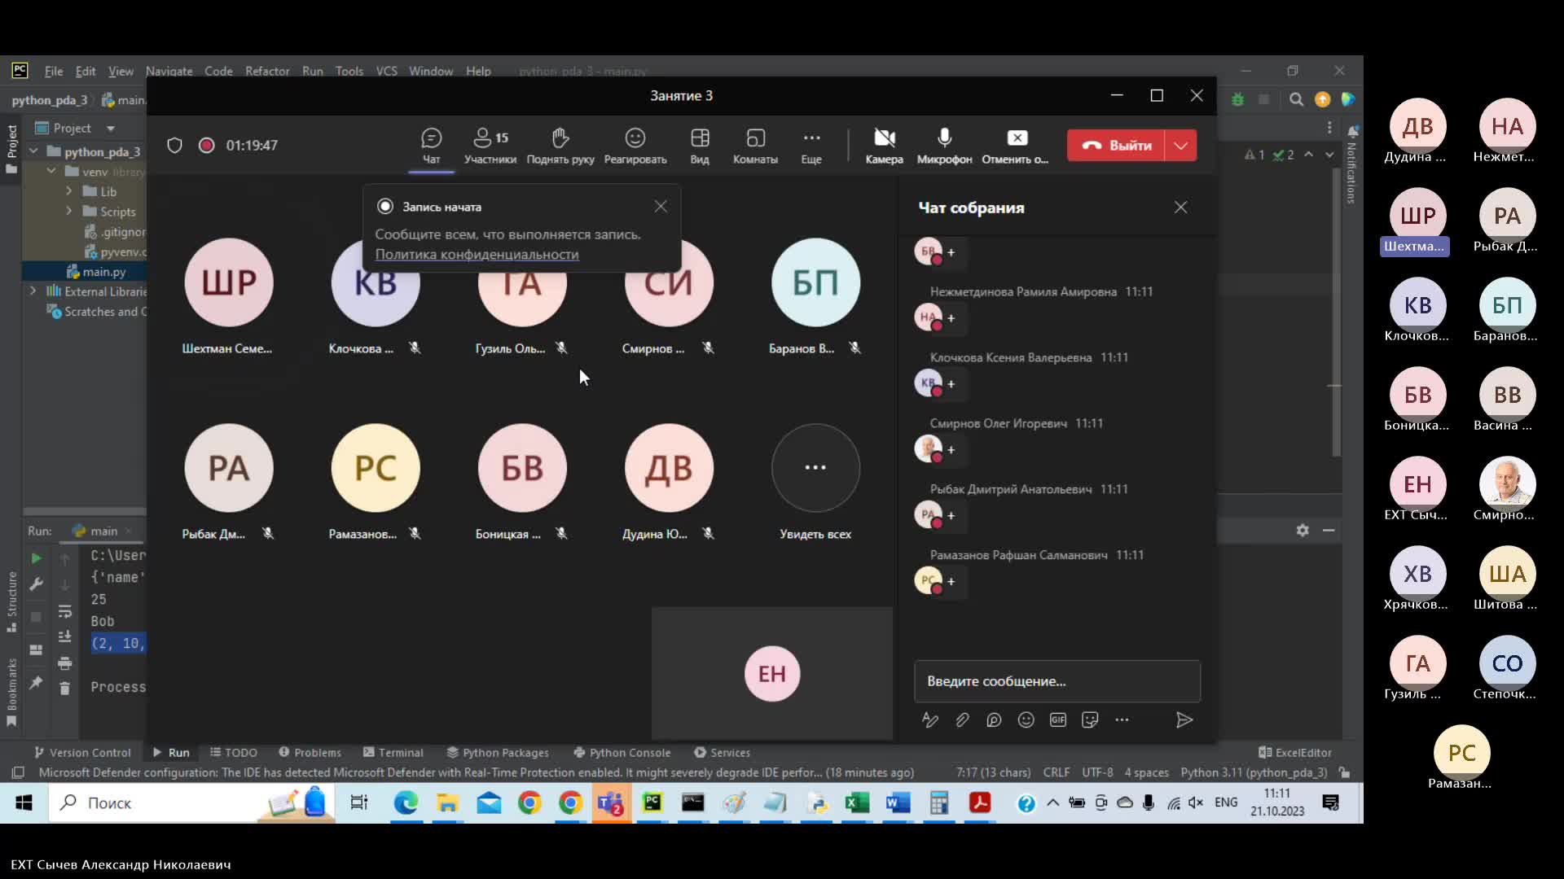Open the React emoji menu
The width and height of the screenshot is (1564, 879).
tap(635, 146)
